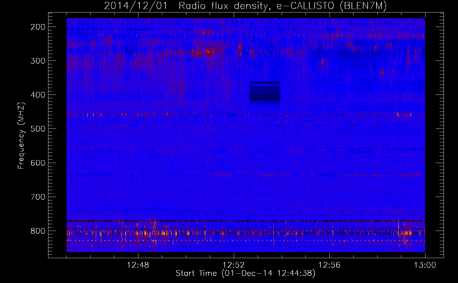Click the 400 frequency tick label
Image resolution: width=458 pixels, height=283 pixels.
[38, 95]
